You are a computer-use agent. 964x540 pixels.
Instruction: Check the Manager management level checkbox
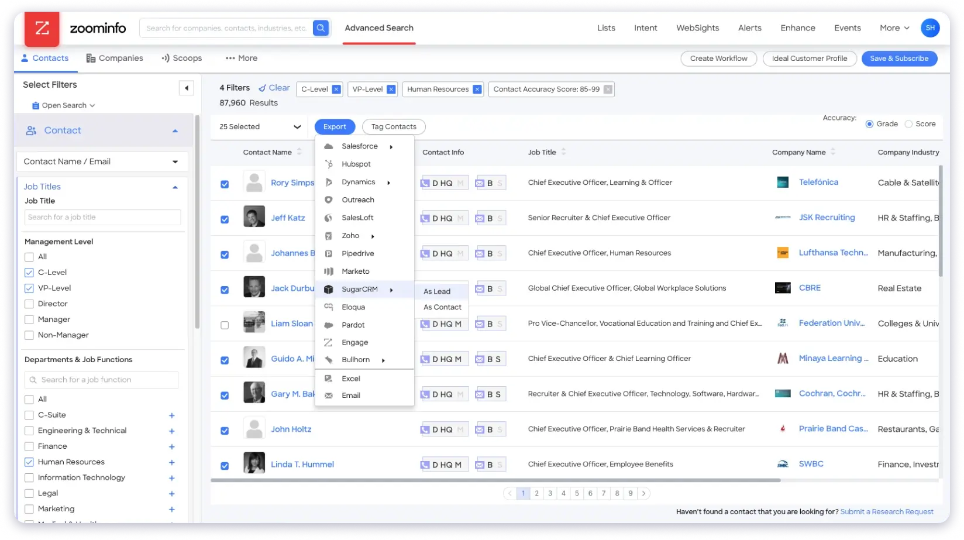(29, 319)
